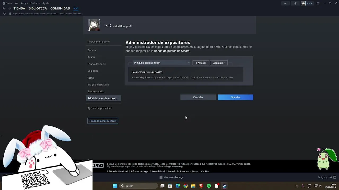Open the Insignia destacada section
Screen dimensions: 339x190
tap(98, 84)
